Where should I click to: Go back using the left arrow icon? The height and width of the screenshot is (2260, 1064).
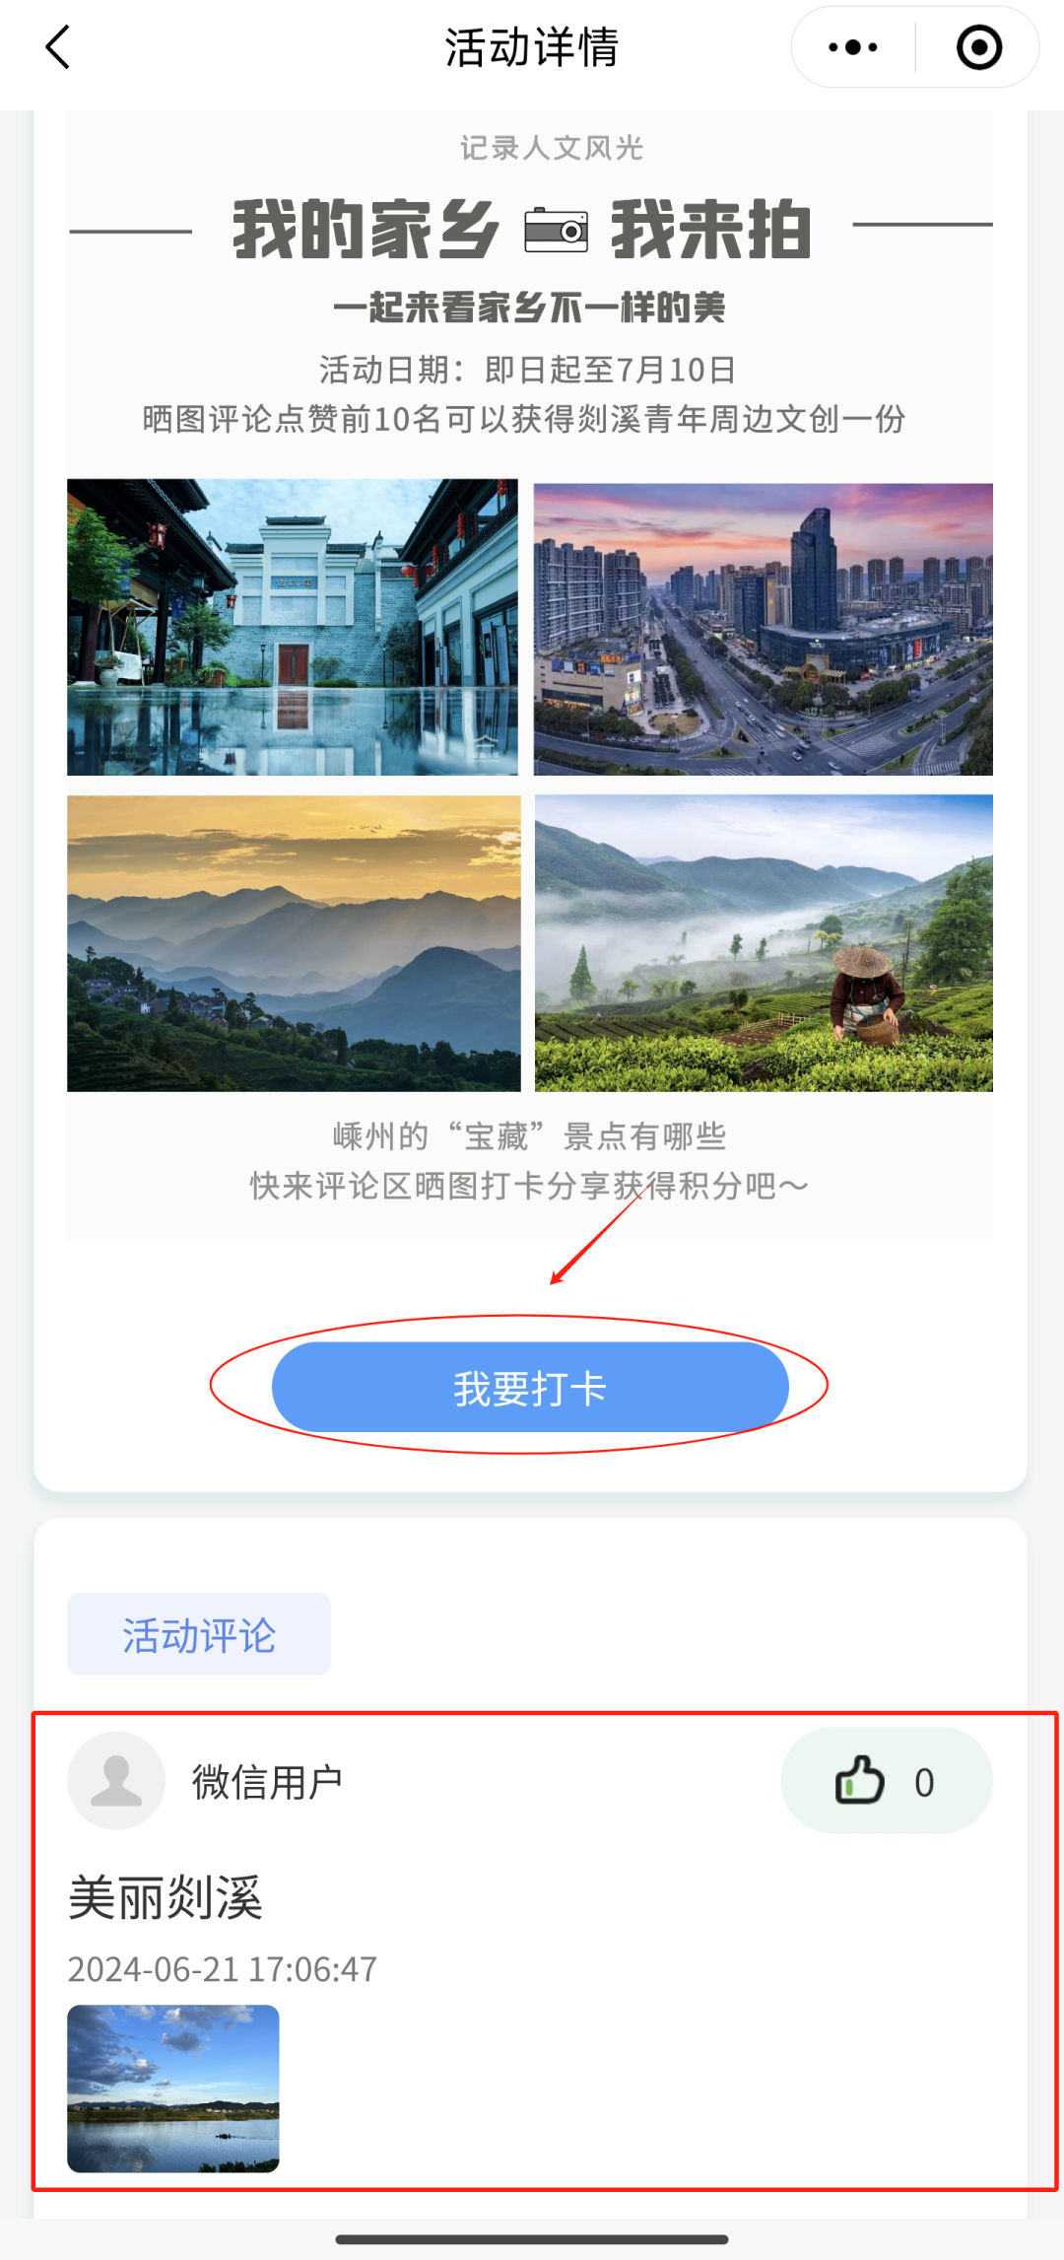click(x=58, y=47)
